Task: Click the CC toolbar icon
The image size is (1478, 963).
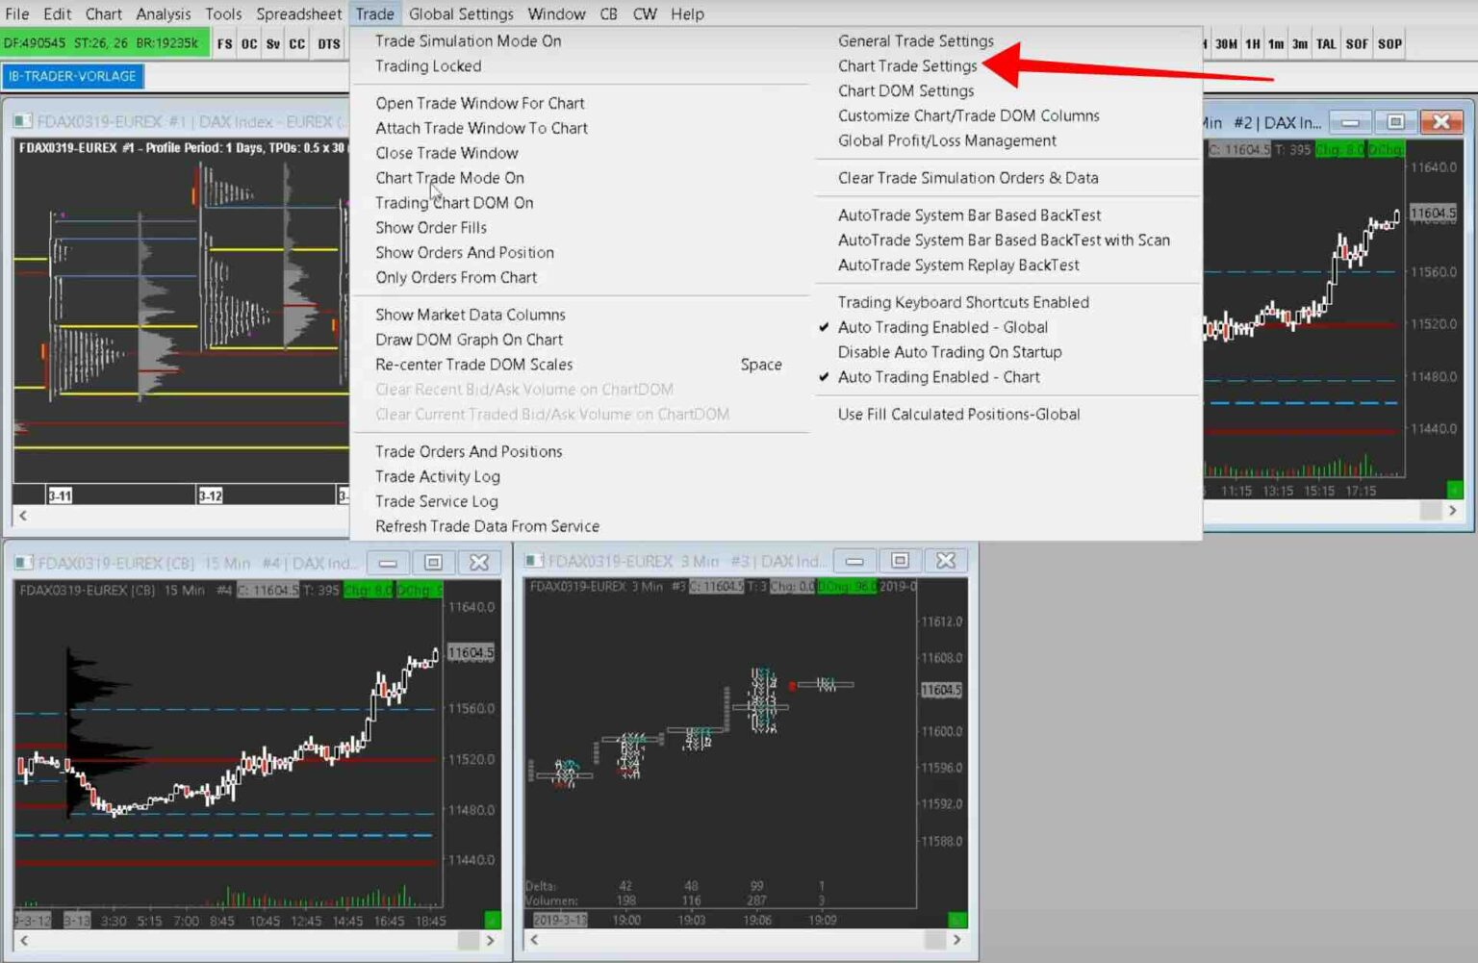Action: coord(296,43)
